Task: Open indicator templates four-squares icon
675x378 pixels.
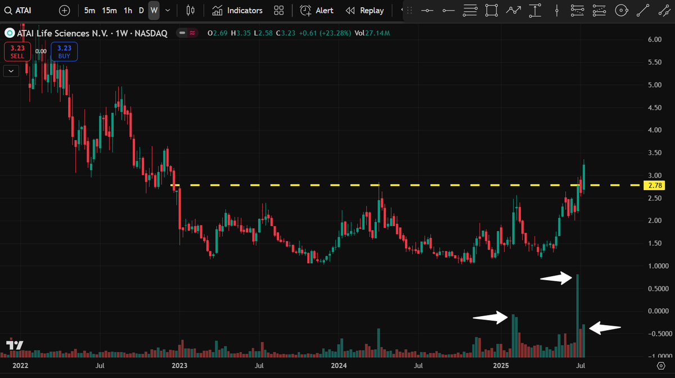Action: 278,10
